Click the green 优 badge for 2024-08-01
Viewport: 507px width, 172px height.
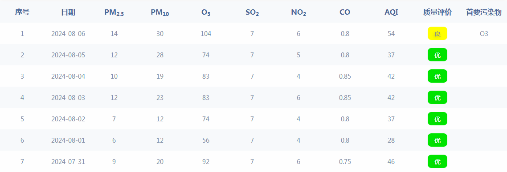(x=437, y=140)
